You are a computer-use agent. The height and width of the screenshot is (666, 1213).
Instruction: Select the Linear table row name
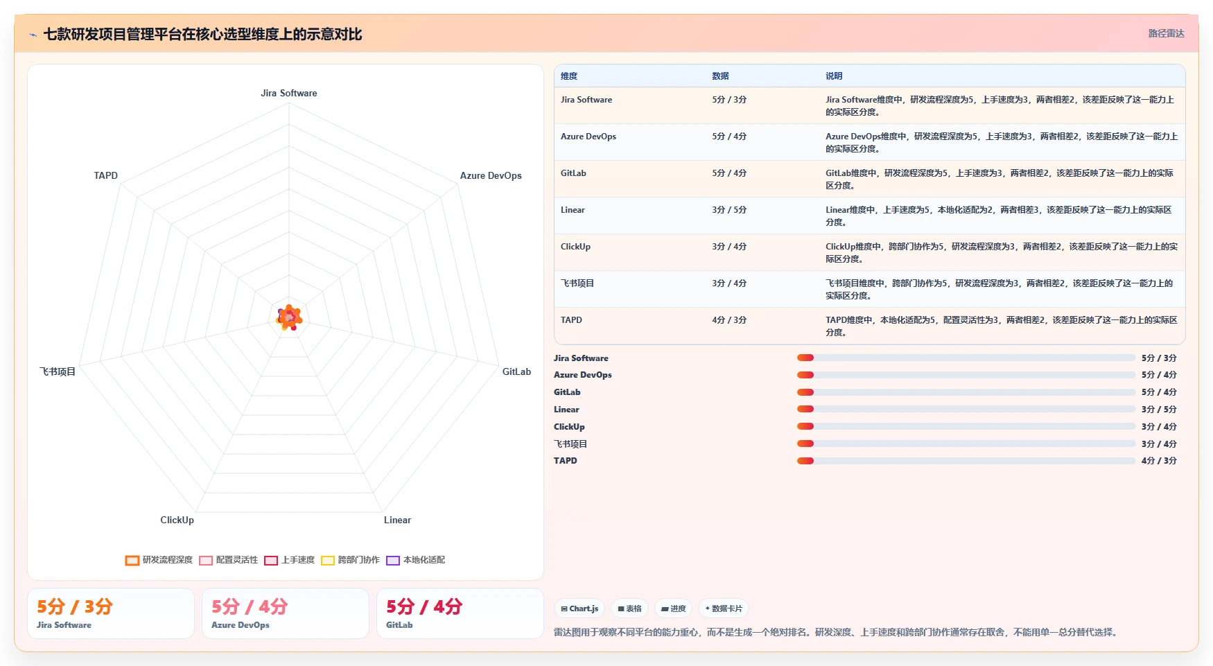click(573, 210)
